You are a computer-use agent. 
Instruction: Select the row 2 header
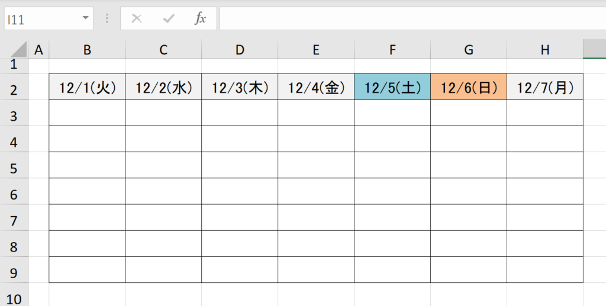(x=14, y=89)
